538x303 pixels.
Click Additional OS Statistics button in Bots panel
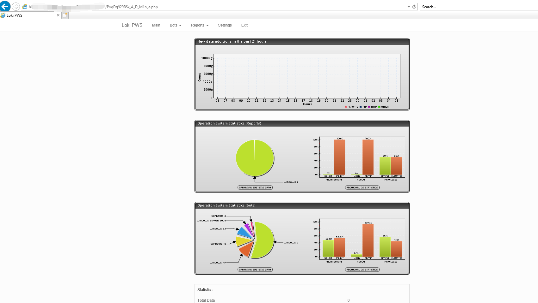point(362,270)
